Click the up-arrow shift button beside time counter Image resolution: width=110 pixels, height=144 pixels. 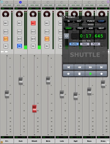pos(67,36)
